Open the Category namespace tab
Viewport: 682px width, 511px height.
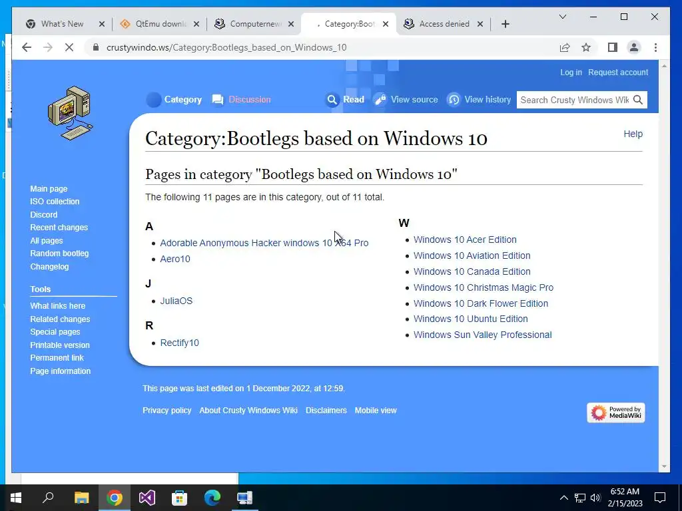[174, 100]
